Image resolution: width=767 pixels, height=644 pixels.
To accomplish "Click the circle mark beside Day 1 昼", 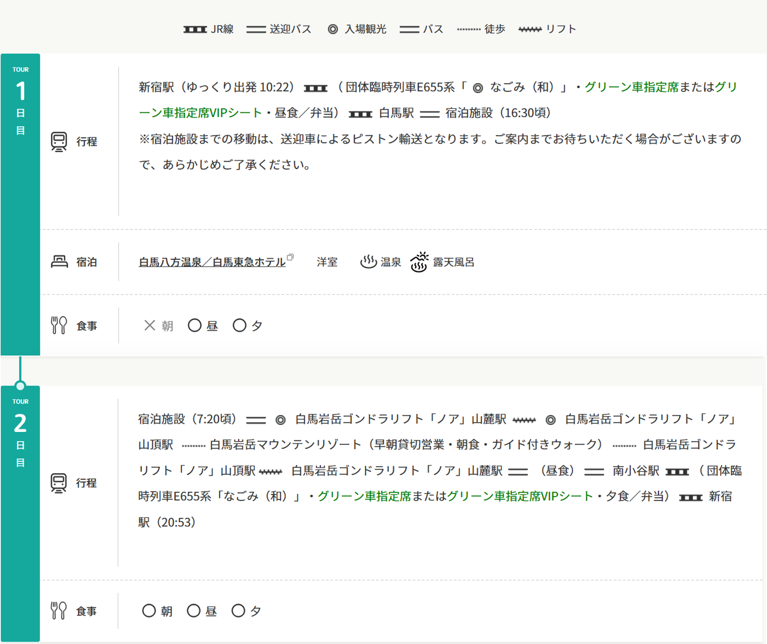I will click(x=195, y=325).
